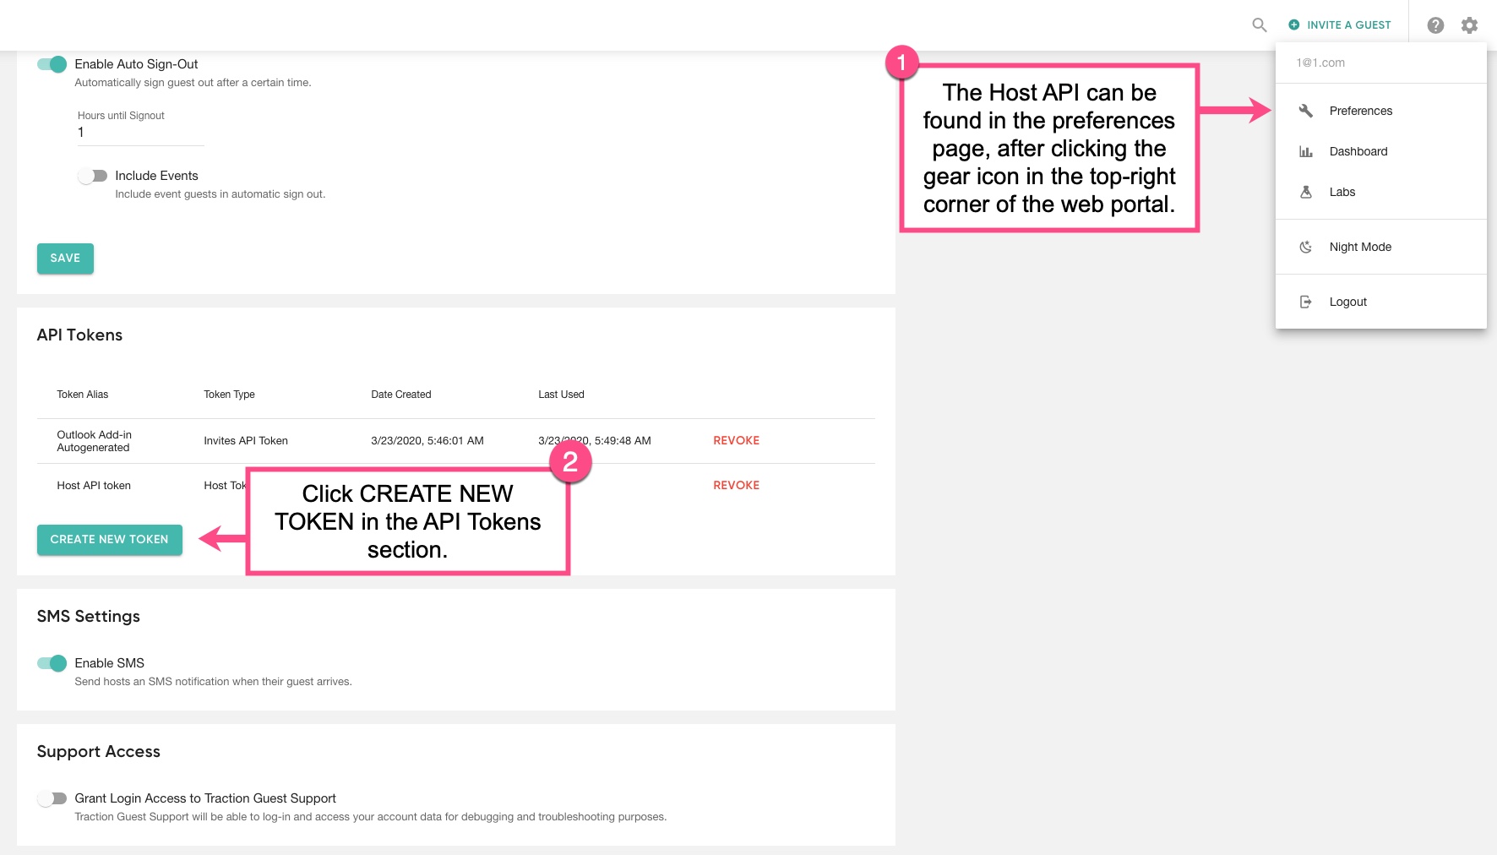
Task: Click the wrench icon next to Preferences
Action: (1305, 111)
